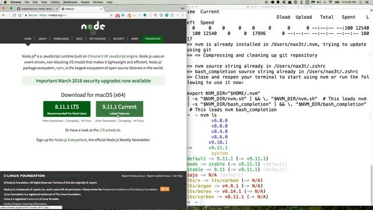
Task: Click the Chrome home icon
Action: tap(20, 15)
